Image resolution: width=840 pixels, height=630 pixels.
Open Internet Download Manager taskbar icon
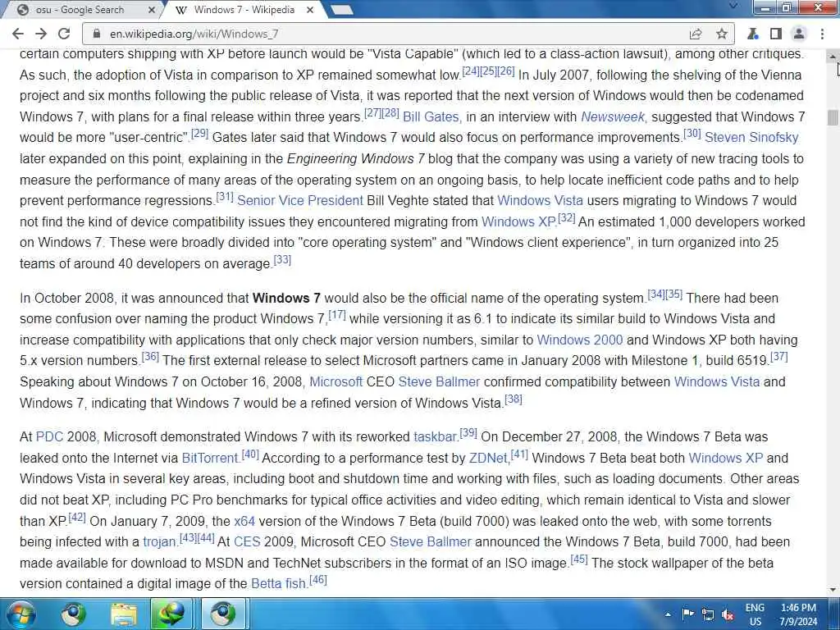pyautogui.click(x=171, y=614)
